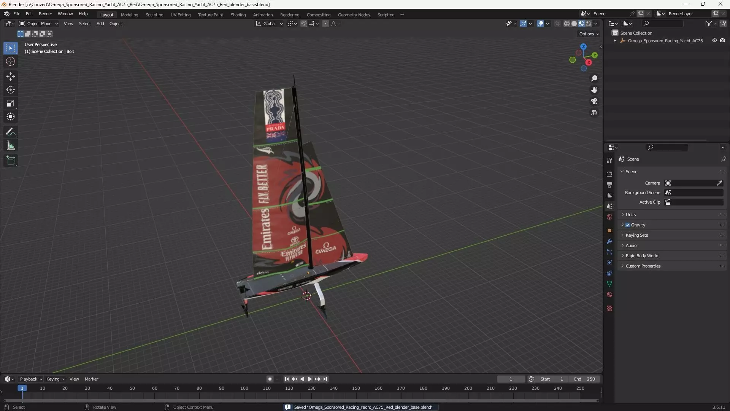The image size is (730, 411).
Task: Expand the Rigid Body World panel
Action: point(642,256)
